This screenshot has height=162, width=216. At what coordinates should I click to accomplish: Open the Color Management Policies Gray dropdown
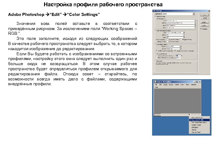pyautogui.click(x=175, y=37)
